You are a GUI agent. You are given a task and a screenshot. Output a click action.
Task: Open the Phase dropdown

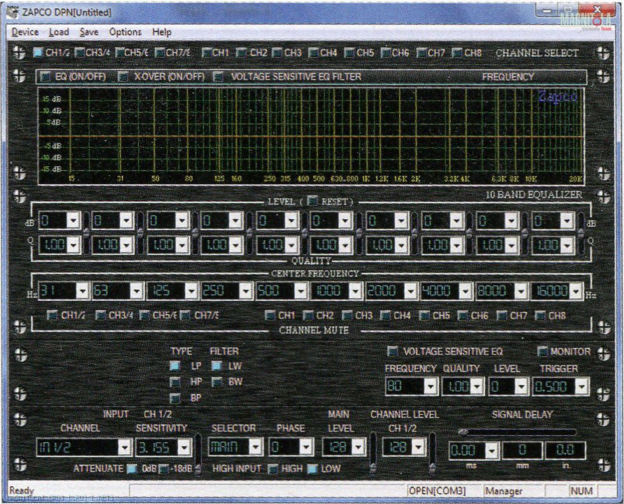pyautogui.click(x=290, y=447)
